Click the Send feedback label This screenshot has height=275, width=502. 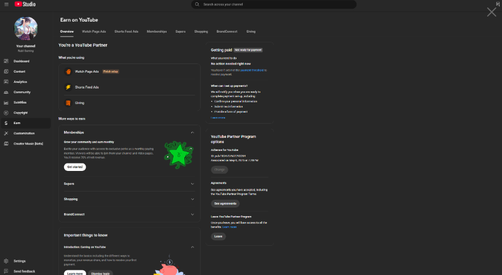pyautogui.click(x=25, y=271)
